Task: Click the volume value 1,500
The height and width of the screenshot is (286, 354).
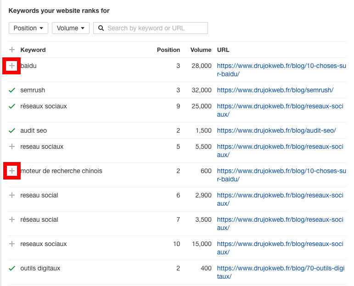Action: click(x=203, y=130)
